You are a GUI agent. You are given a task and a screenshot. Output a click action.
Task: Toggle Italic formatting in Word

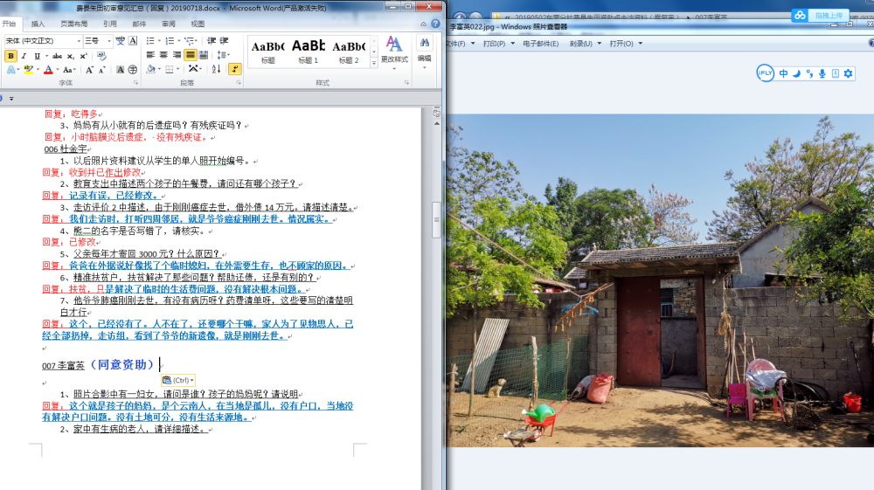24,56
